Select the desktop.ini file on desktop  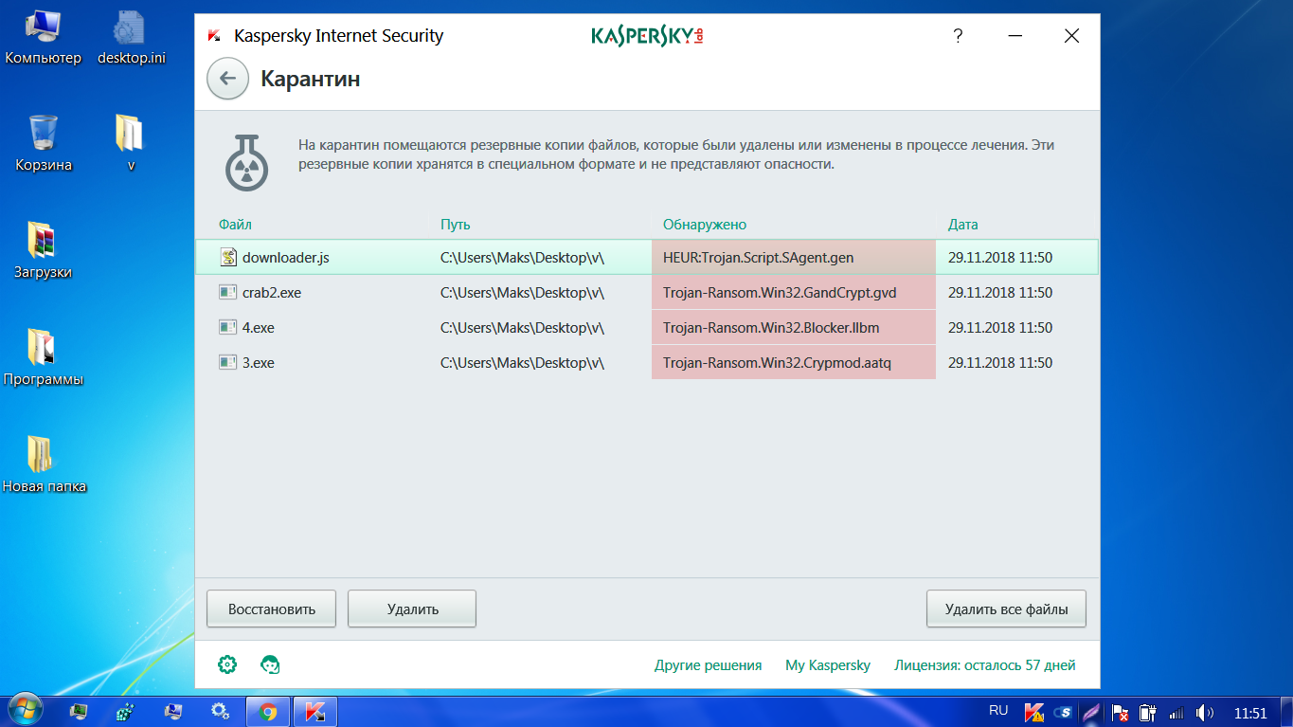coord(131,39)
